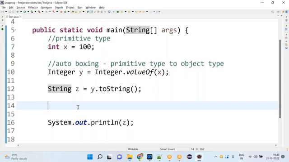Open the Edit menu
The width and height of the screenshot is (289, 162).
[11, 8]
